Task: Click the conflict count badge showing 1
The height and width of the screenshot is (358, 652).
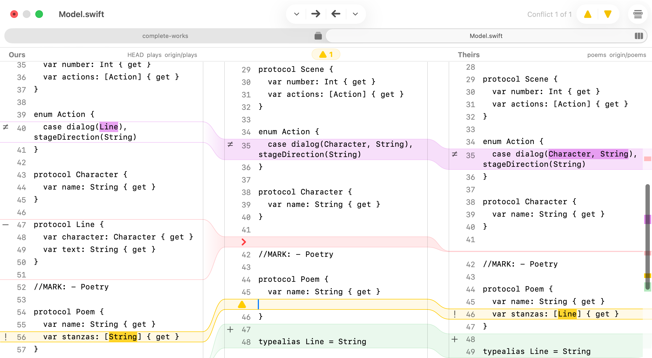Action: click(326, 55)
